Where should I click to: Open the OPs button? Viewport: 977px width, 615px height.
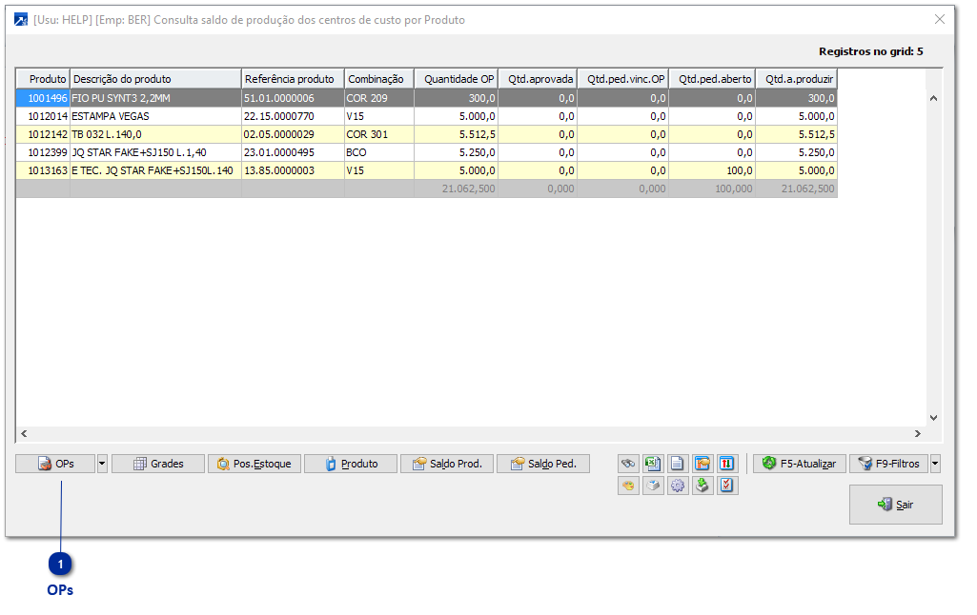[x=55, y=464]
